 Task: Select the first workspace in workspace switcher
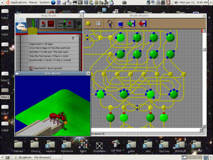[x=184, y=158]
